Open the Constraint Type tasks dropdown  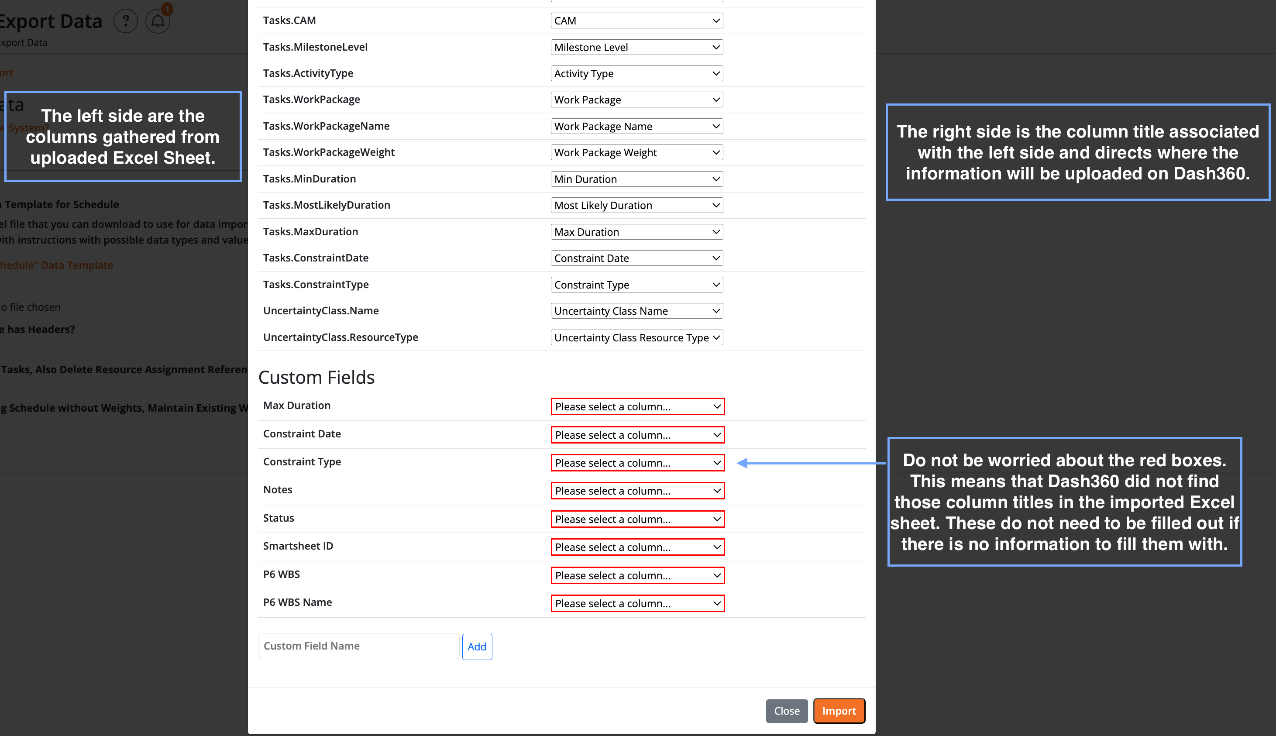point(636,285)
